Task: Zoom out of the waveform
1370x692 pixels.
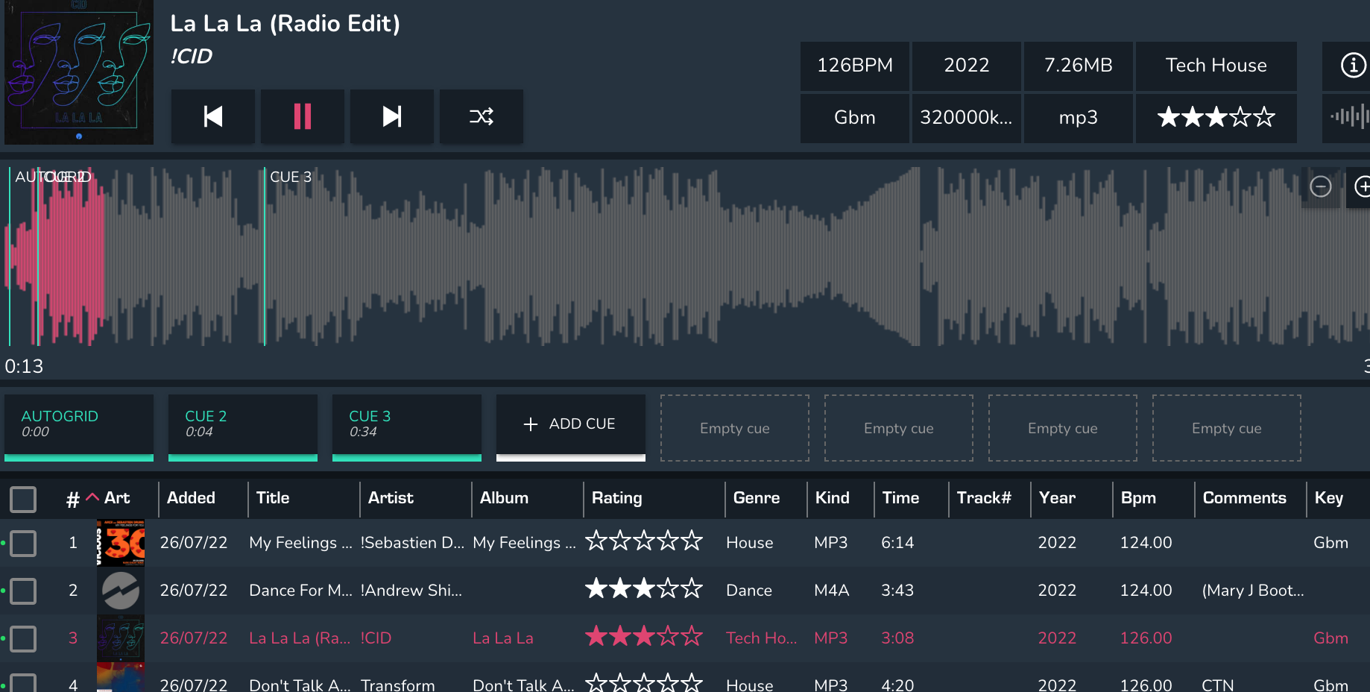Action: tap(1320, 186)
